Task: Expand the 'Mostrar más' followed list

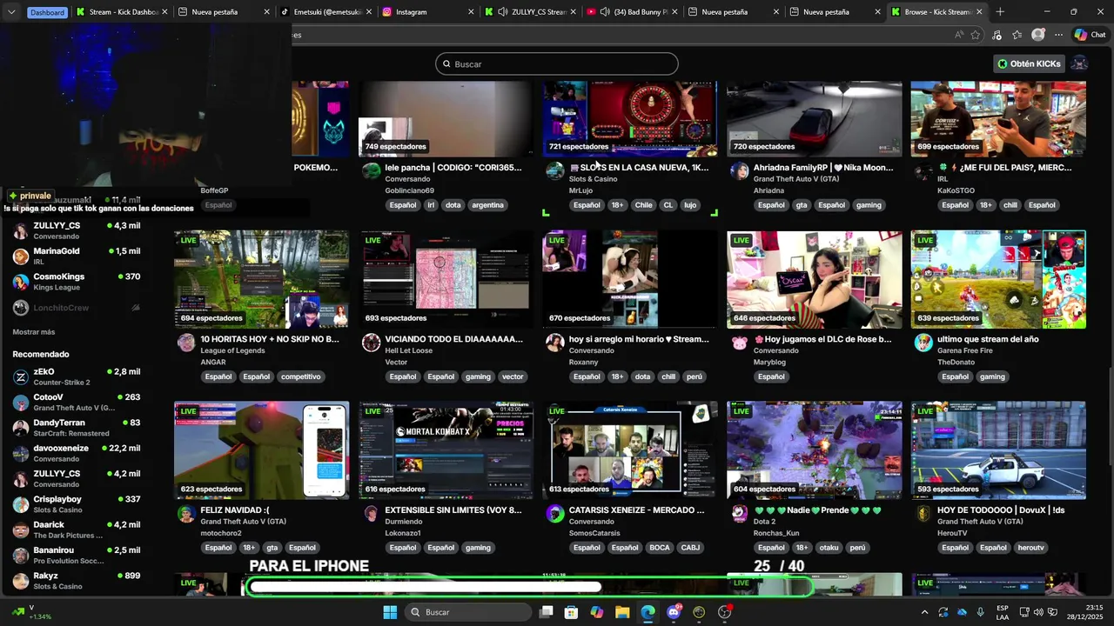Action: [34, 332]
